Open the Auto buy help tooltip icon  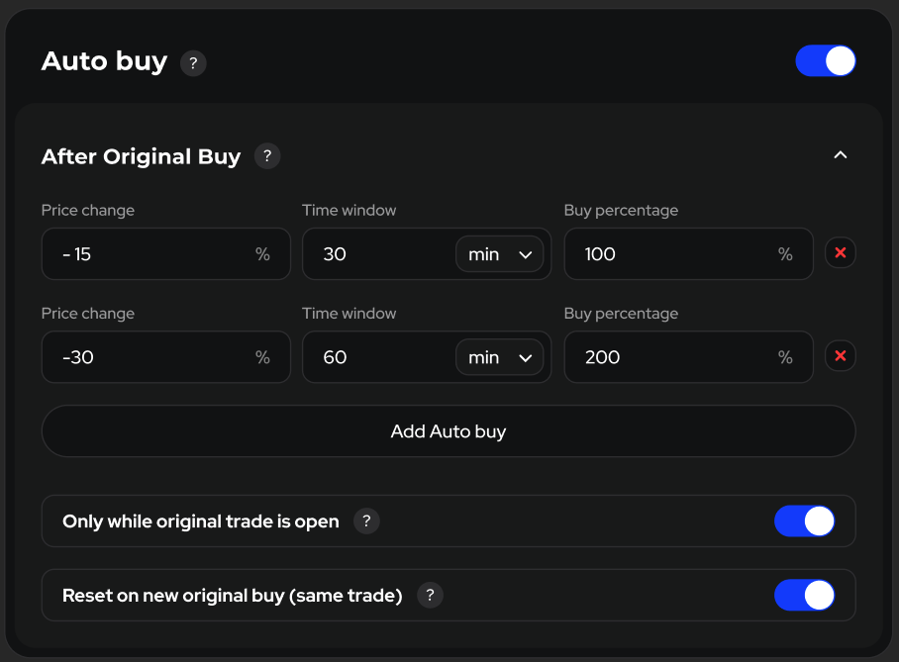(193, 63)
